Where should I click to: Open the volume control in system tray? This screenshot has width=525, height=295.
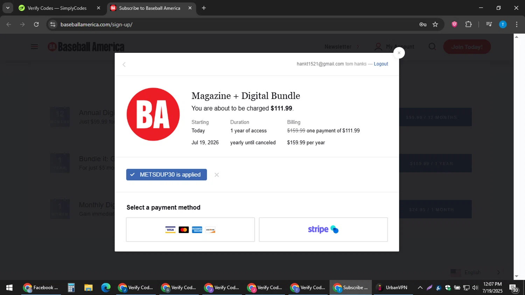[475, 288]
